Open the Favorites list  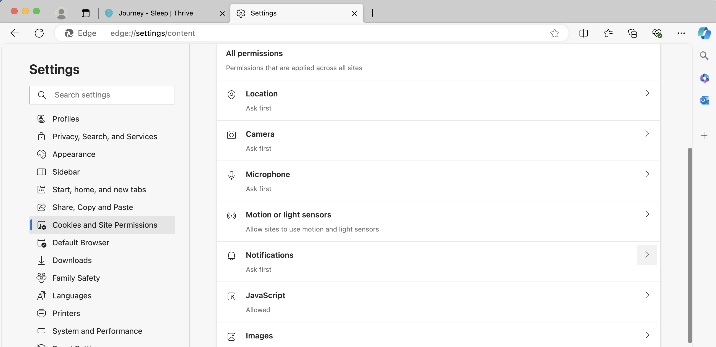point(608,33)
